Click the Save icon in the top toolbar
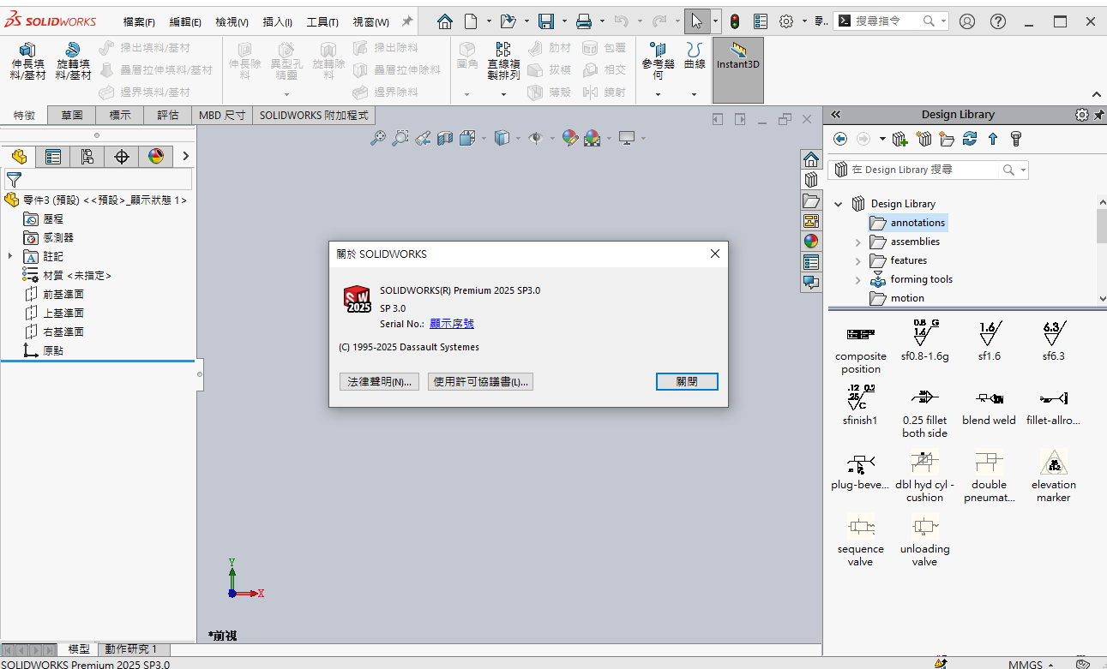Screen dimensions: 1107x669 [546, 21]
